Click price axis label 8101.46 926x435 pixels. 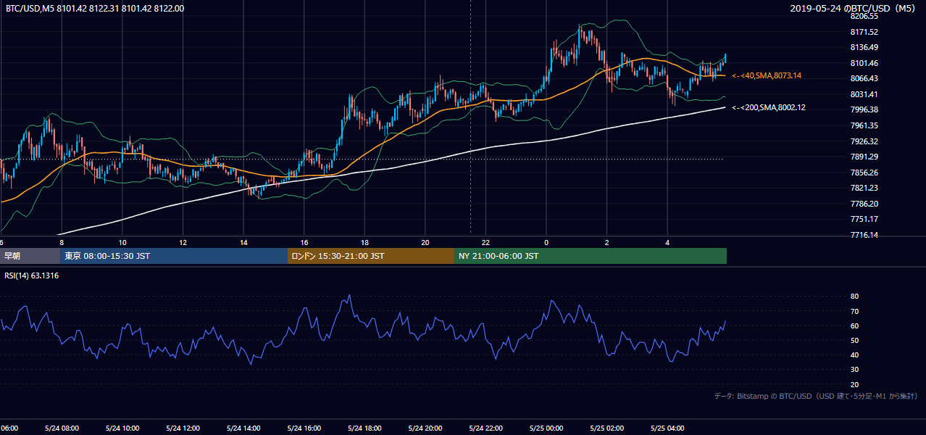point(864,63)
